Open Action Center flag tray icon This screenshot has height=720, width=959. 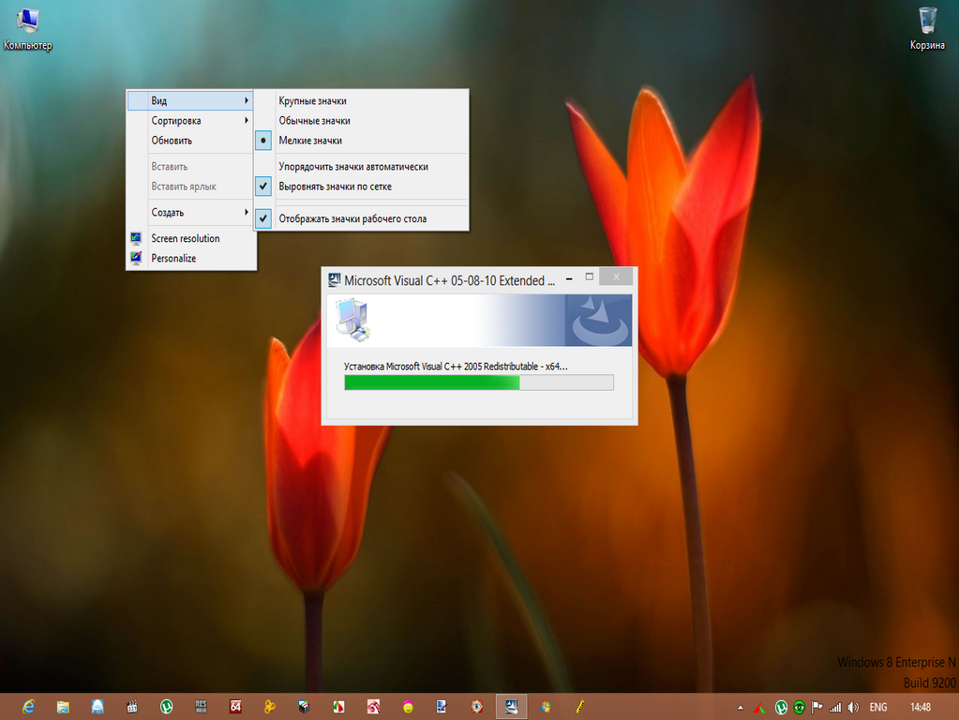[817, 707]
